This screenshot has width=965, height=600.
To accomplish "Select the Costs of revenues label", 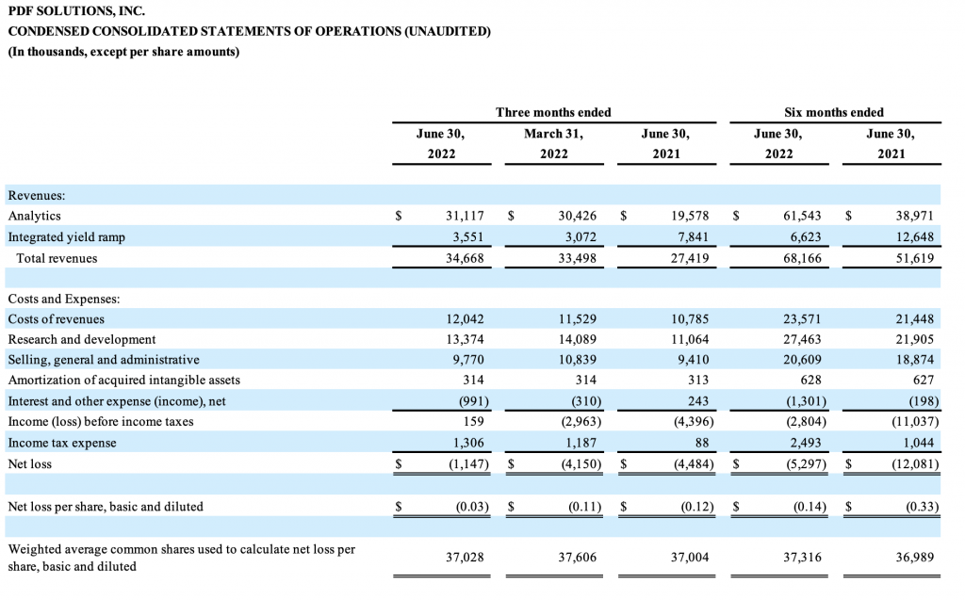I will pos(56,319).
